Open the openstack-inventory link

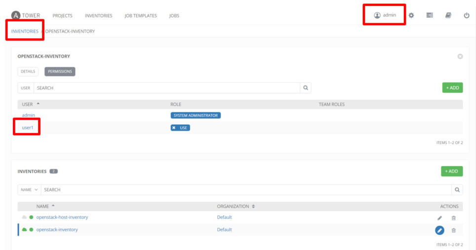click(x=57, y=230)
